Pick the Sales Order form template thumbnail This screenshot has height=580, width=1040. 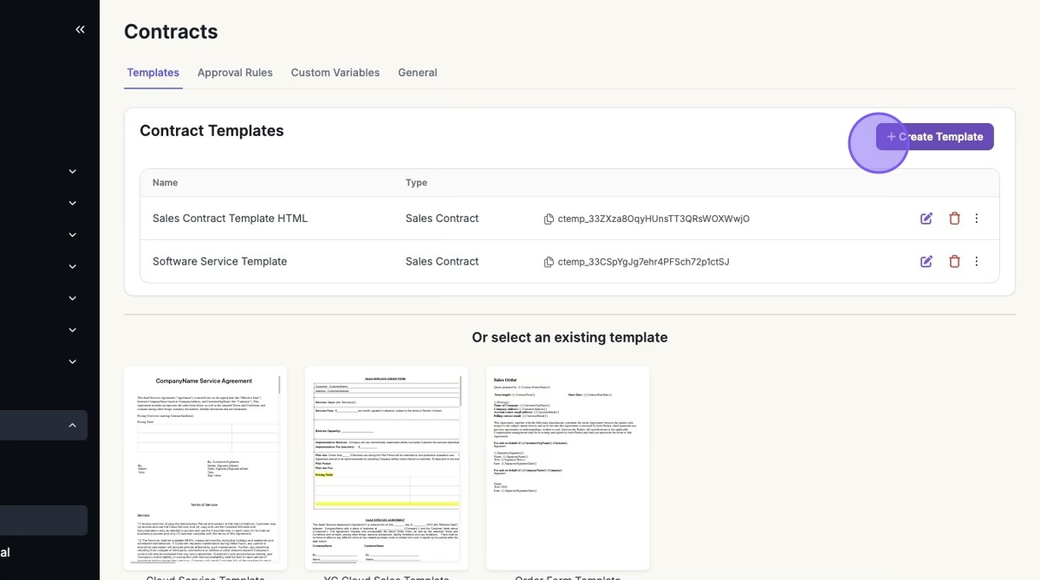point(568,468)
